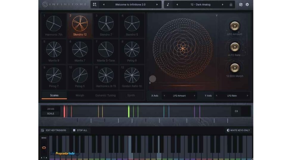Click the 12 EDO Morph knob

pos(235,68)
